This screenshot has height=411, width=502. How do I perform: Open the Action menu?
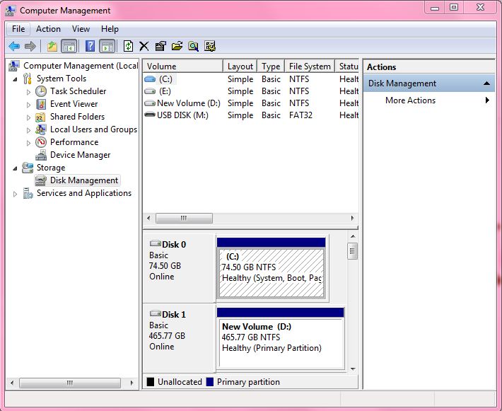[48, 29]
